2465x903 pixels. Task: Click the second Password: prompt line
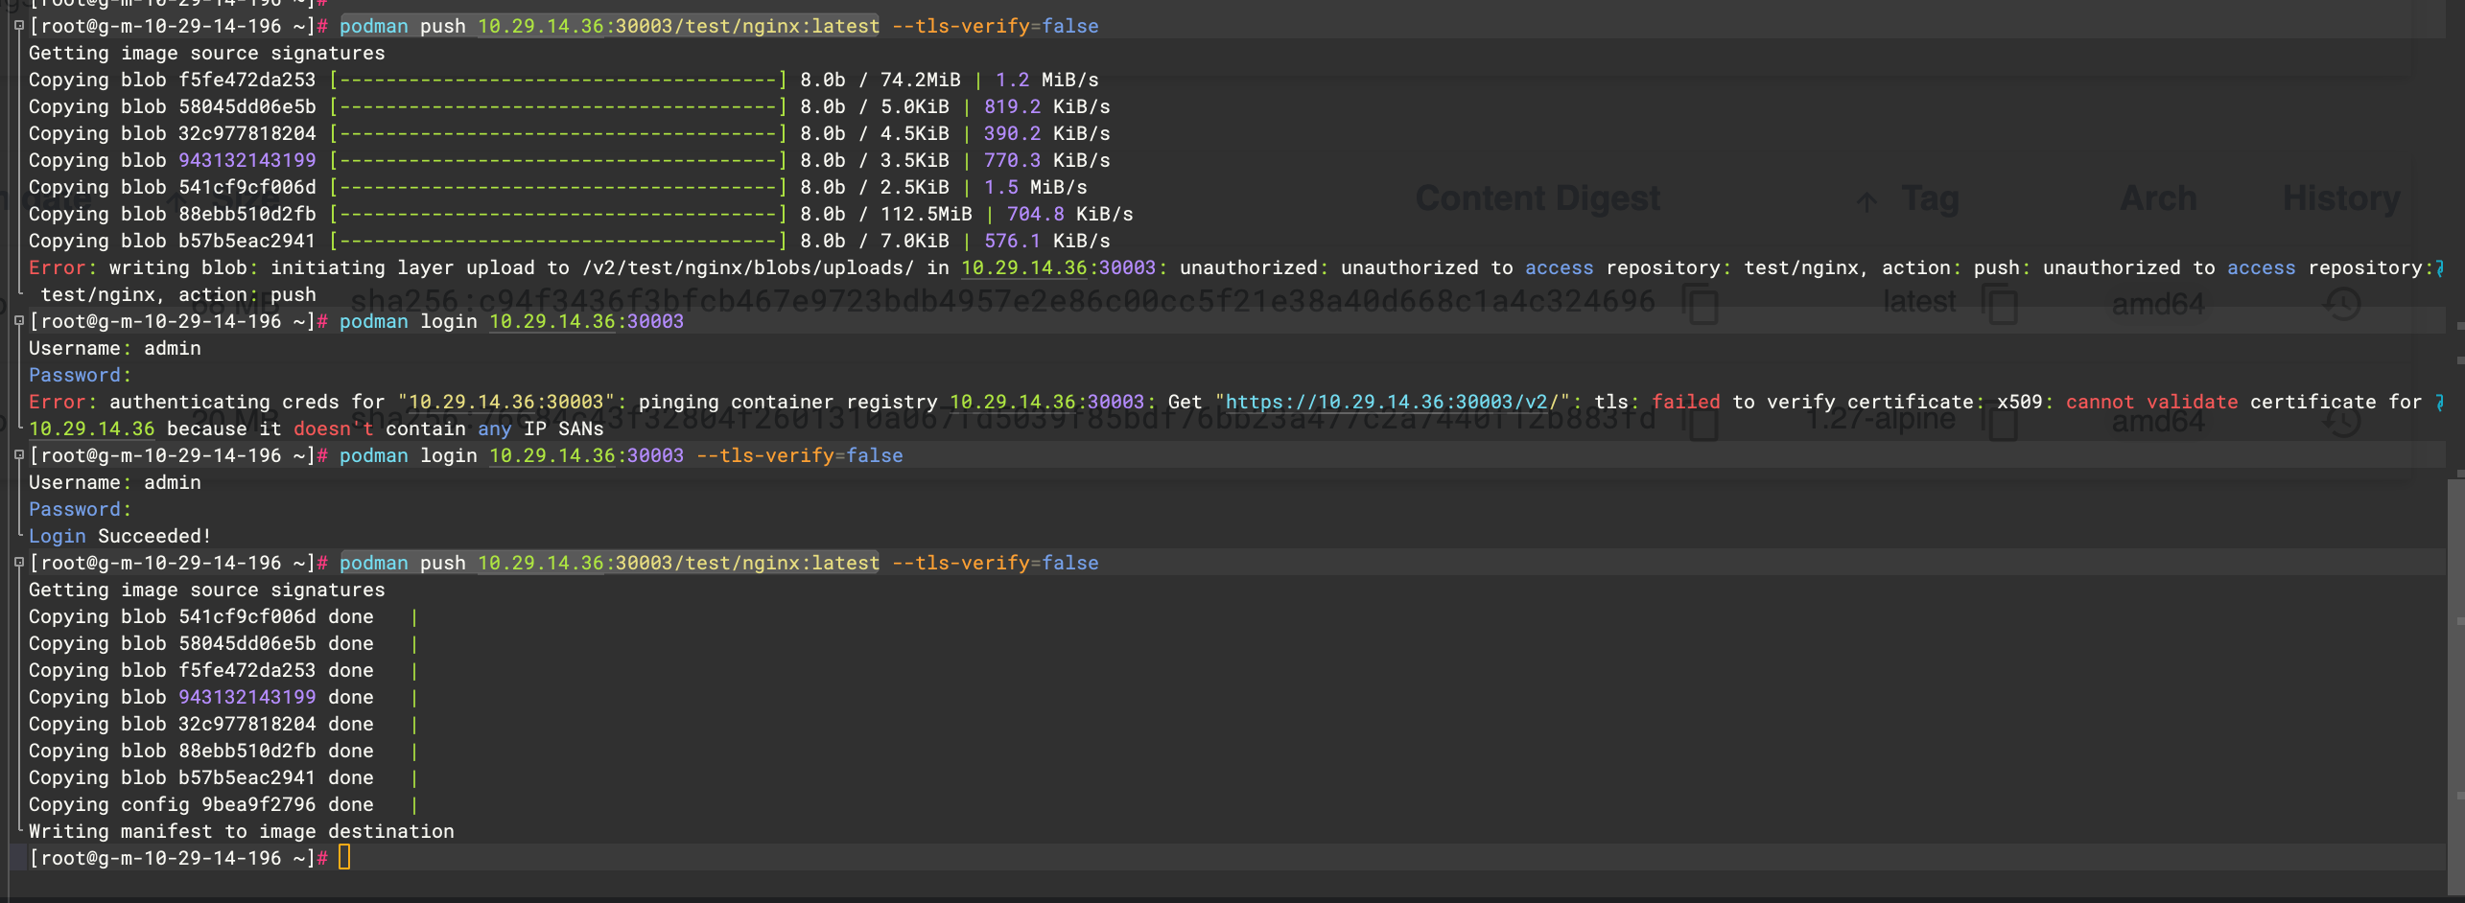80,509
